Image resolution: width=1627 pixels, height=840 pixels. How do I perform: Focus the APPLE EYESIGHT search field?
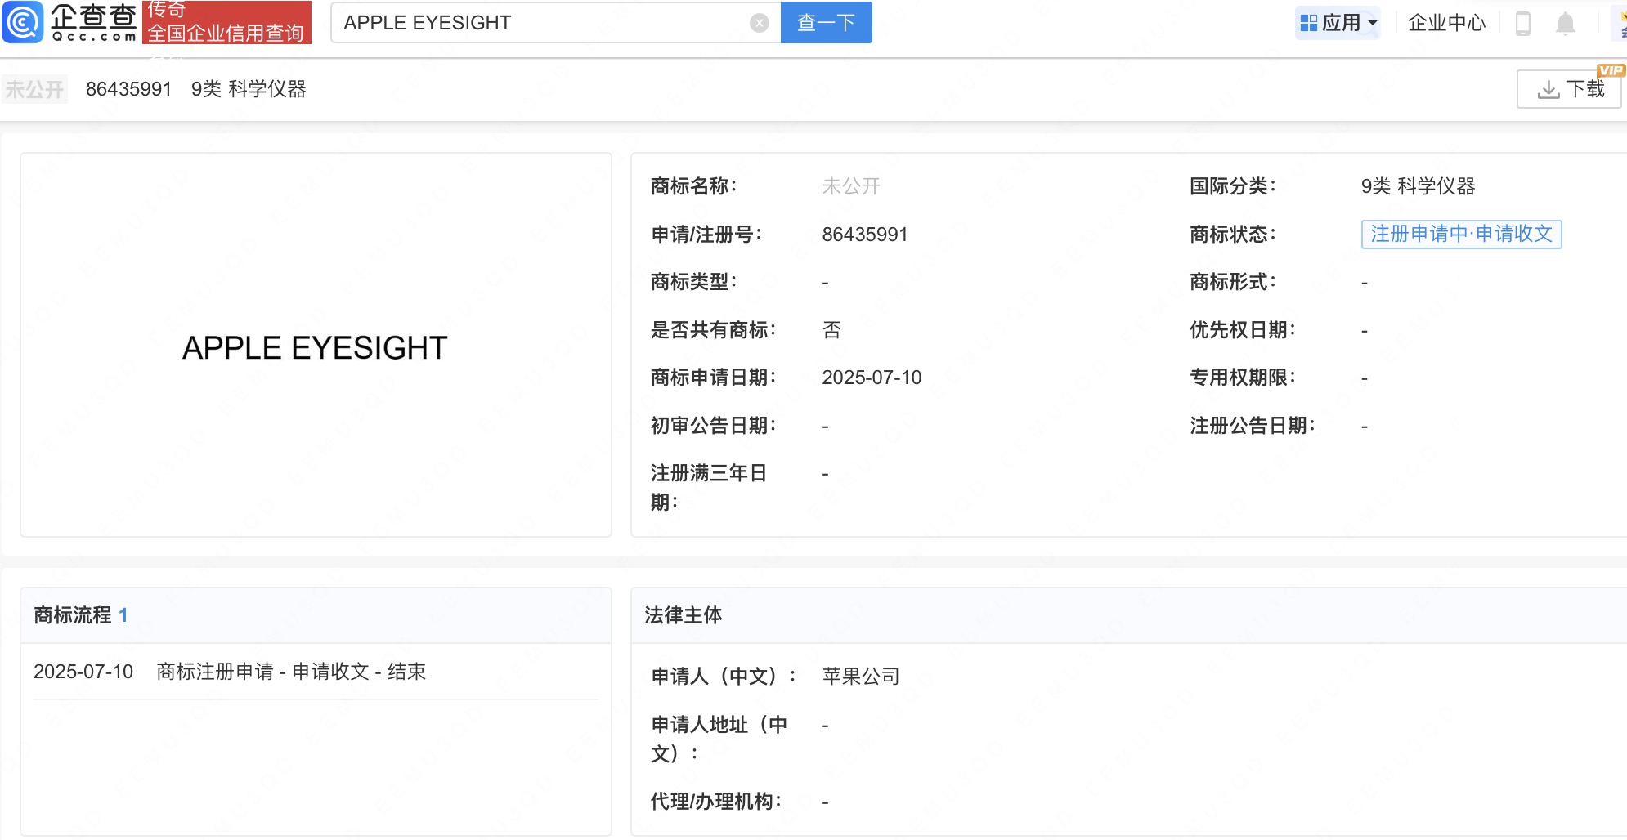click(540, 23)
